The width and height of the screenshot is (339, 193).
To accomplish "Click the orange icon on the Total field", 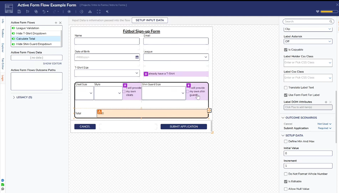I will 99,112.
